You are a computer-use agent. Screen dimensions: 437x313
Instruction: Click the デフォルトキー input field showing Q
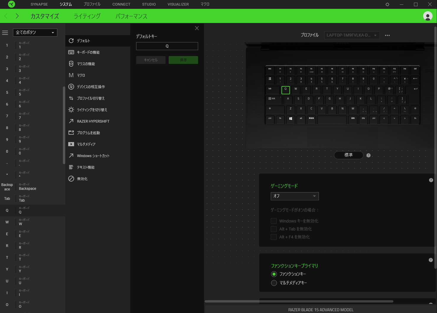(x=167, y=46)
